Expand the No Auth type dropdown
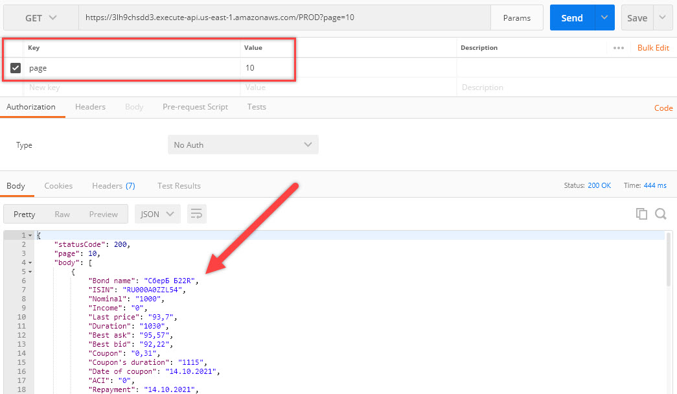The width and height of the screenshot is (677, 394). (x=243, y=145)
